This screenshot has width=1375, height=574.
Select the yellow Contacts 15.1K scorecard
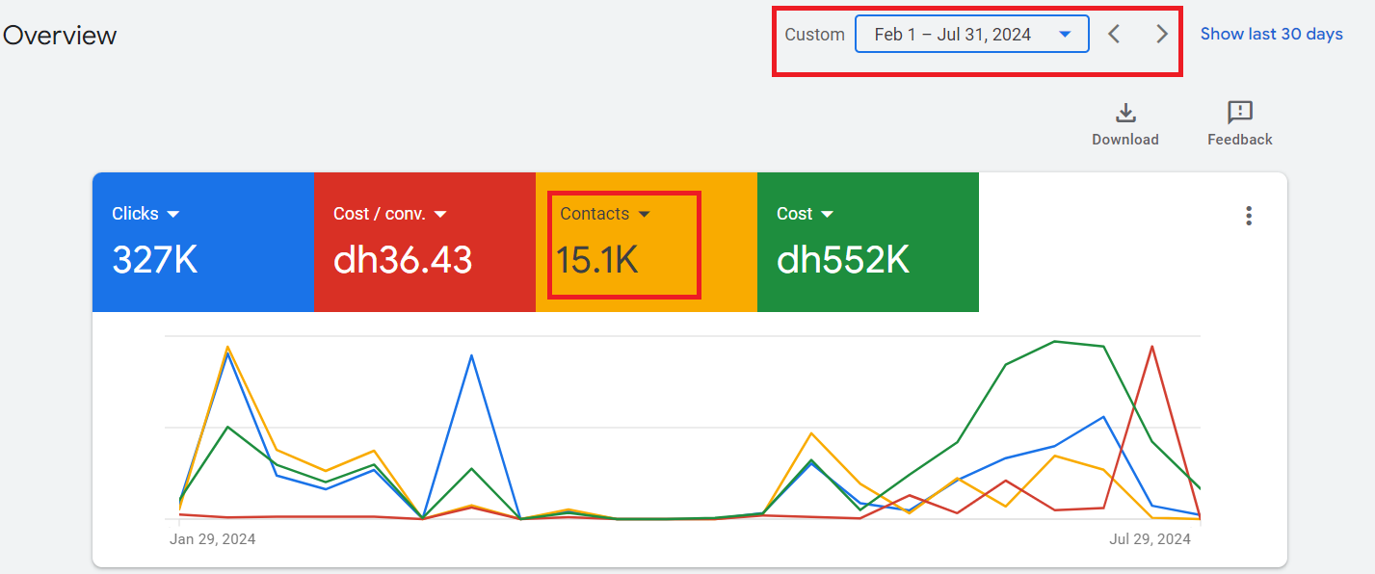(x=647, y=242)
